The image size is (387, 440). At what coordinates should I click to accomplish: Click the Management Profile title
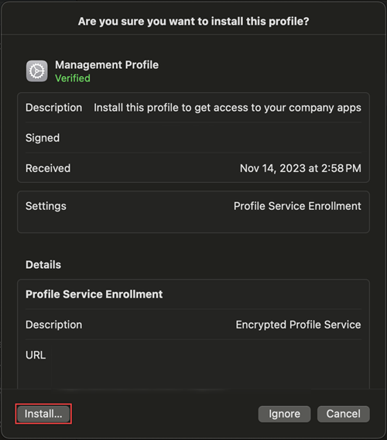click(x=107, y=65)
